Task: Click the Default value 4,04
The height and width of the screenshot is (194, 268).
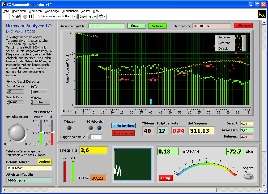Action: pyautogui.click(x=246, y=123)
